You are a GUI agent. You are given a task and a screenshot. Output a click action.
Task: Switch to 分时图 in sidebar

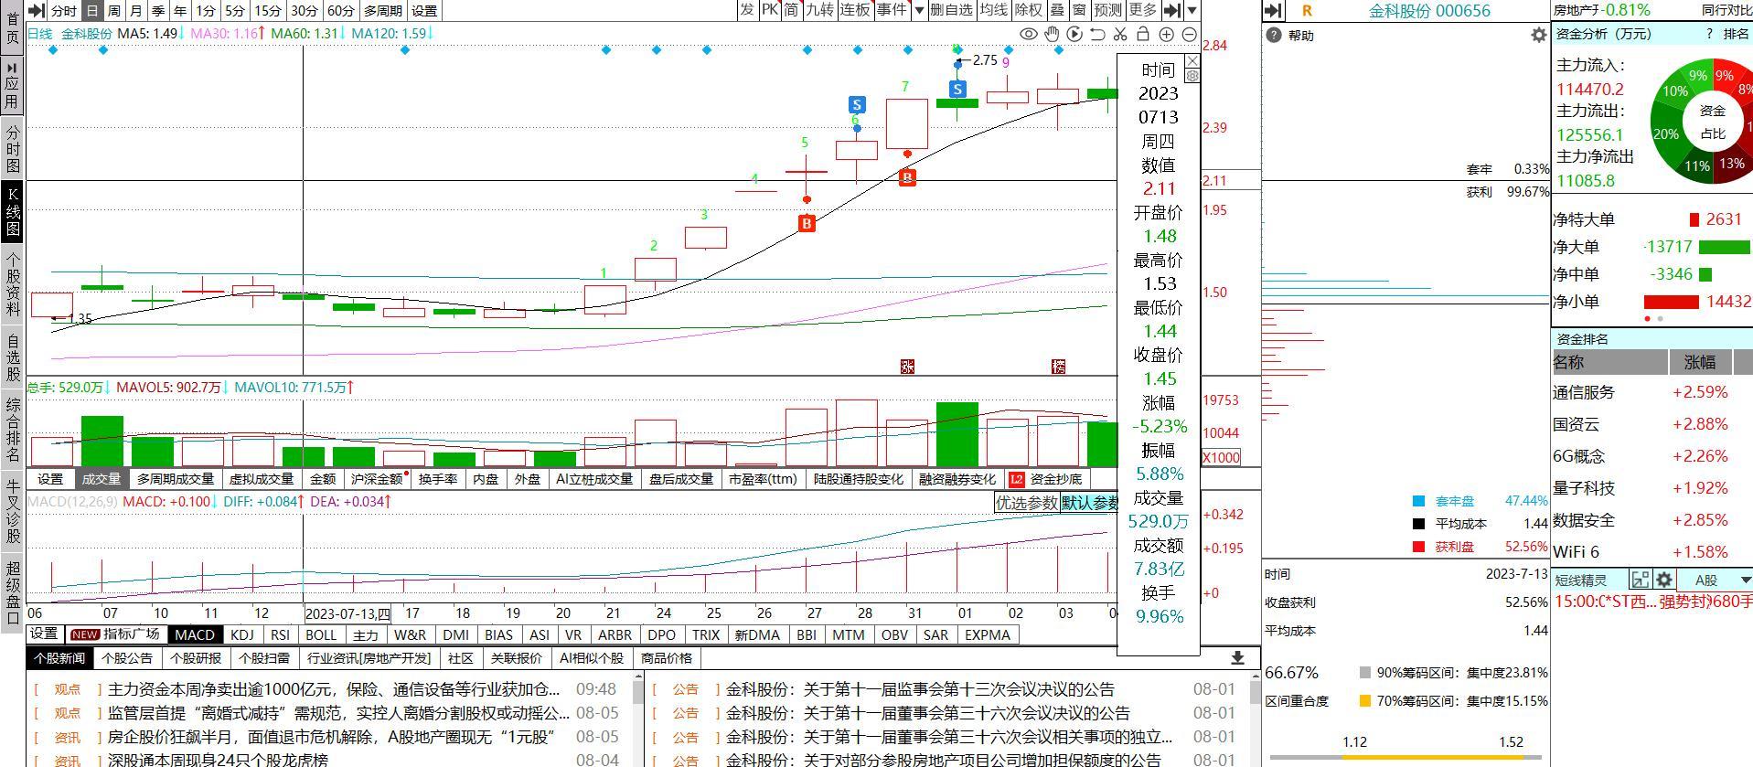click(13, 149)
